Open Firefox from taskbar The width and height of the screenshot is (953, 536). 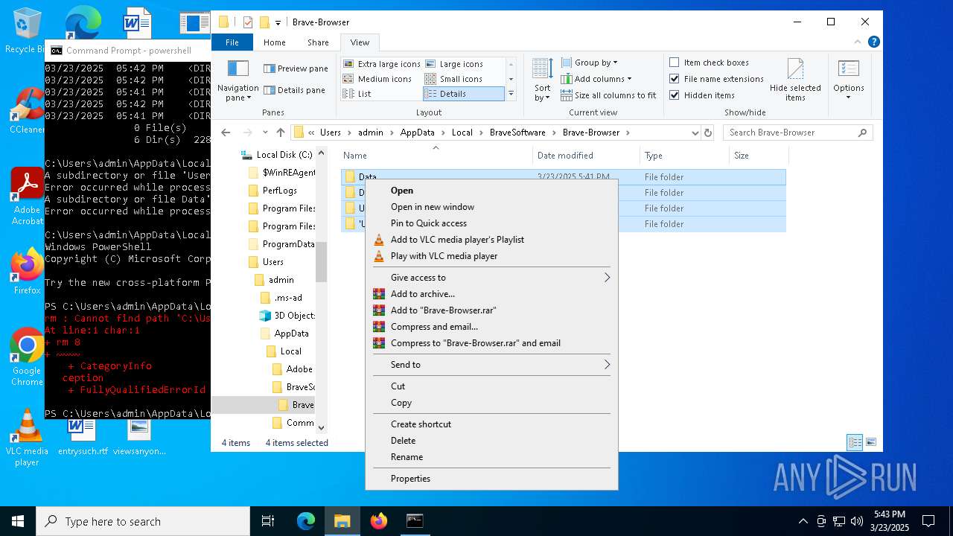click(x=379, y=521)
